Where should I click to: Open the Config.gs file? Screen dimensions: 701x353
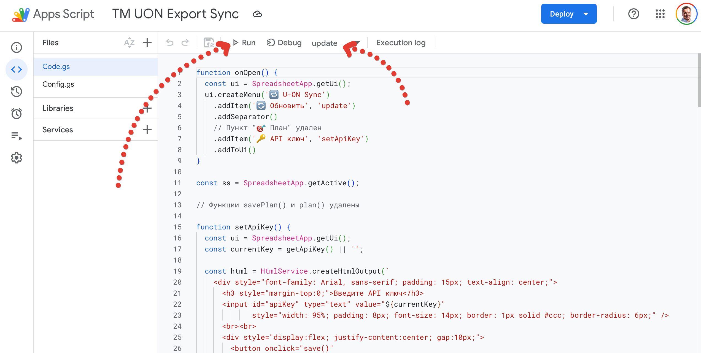point(58,84)
